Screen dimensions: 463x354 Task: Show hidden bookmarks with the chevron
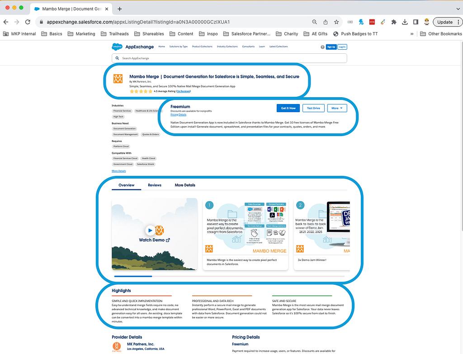(x=411, y=34)
